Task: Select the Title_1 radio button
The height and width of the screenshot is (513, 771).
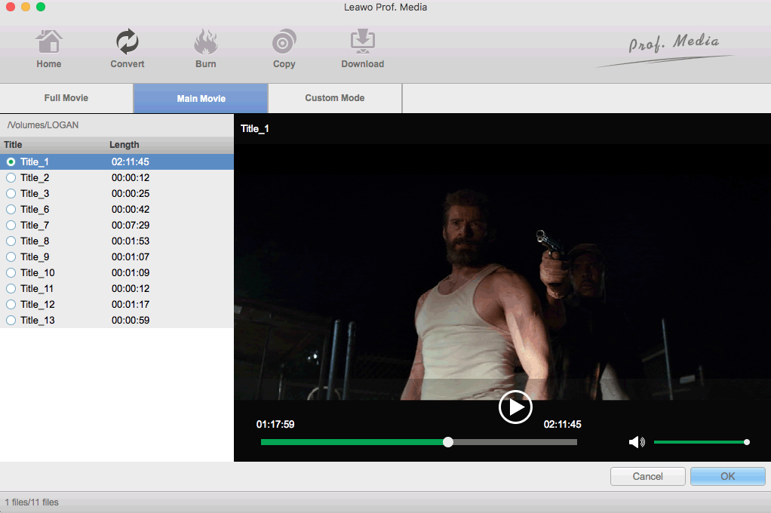Action: 11,161
